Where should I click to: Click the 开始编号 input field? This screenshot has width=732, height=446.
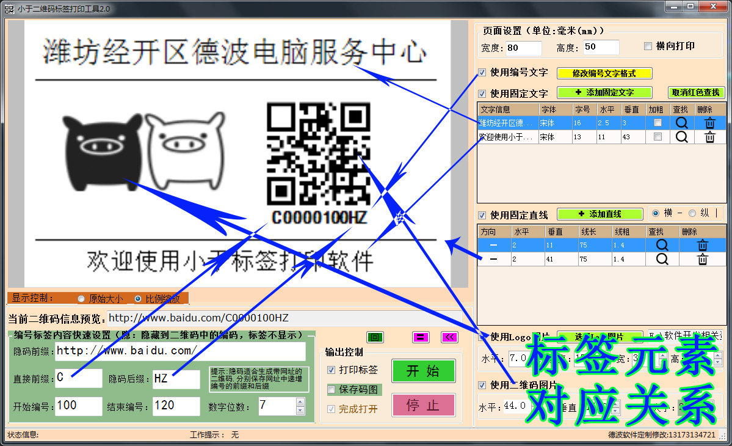click(78, 406)
